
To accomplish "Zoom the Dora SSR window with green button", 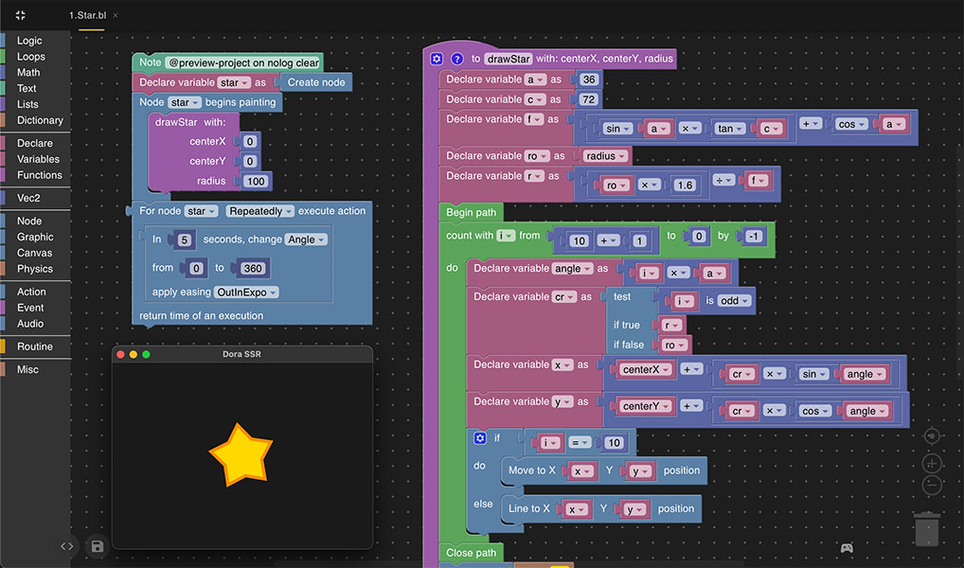I will [146, 354].
